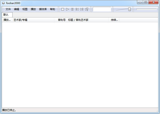Viewport: 160px width, 114px height.
Task: Sort by 标题 / 音轨艺术家 column header
Action: coord(88,20)
